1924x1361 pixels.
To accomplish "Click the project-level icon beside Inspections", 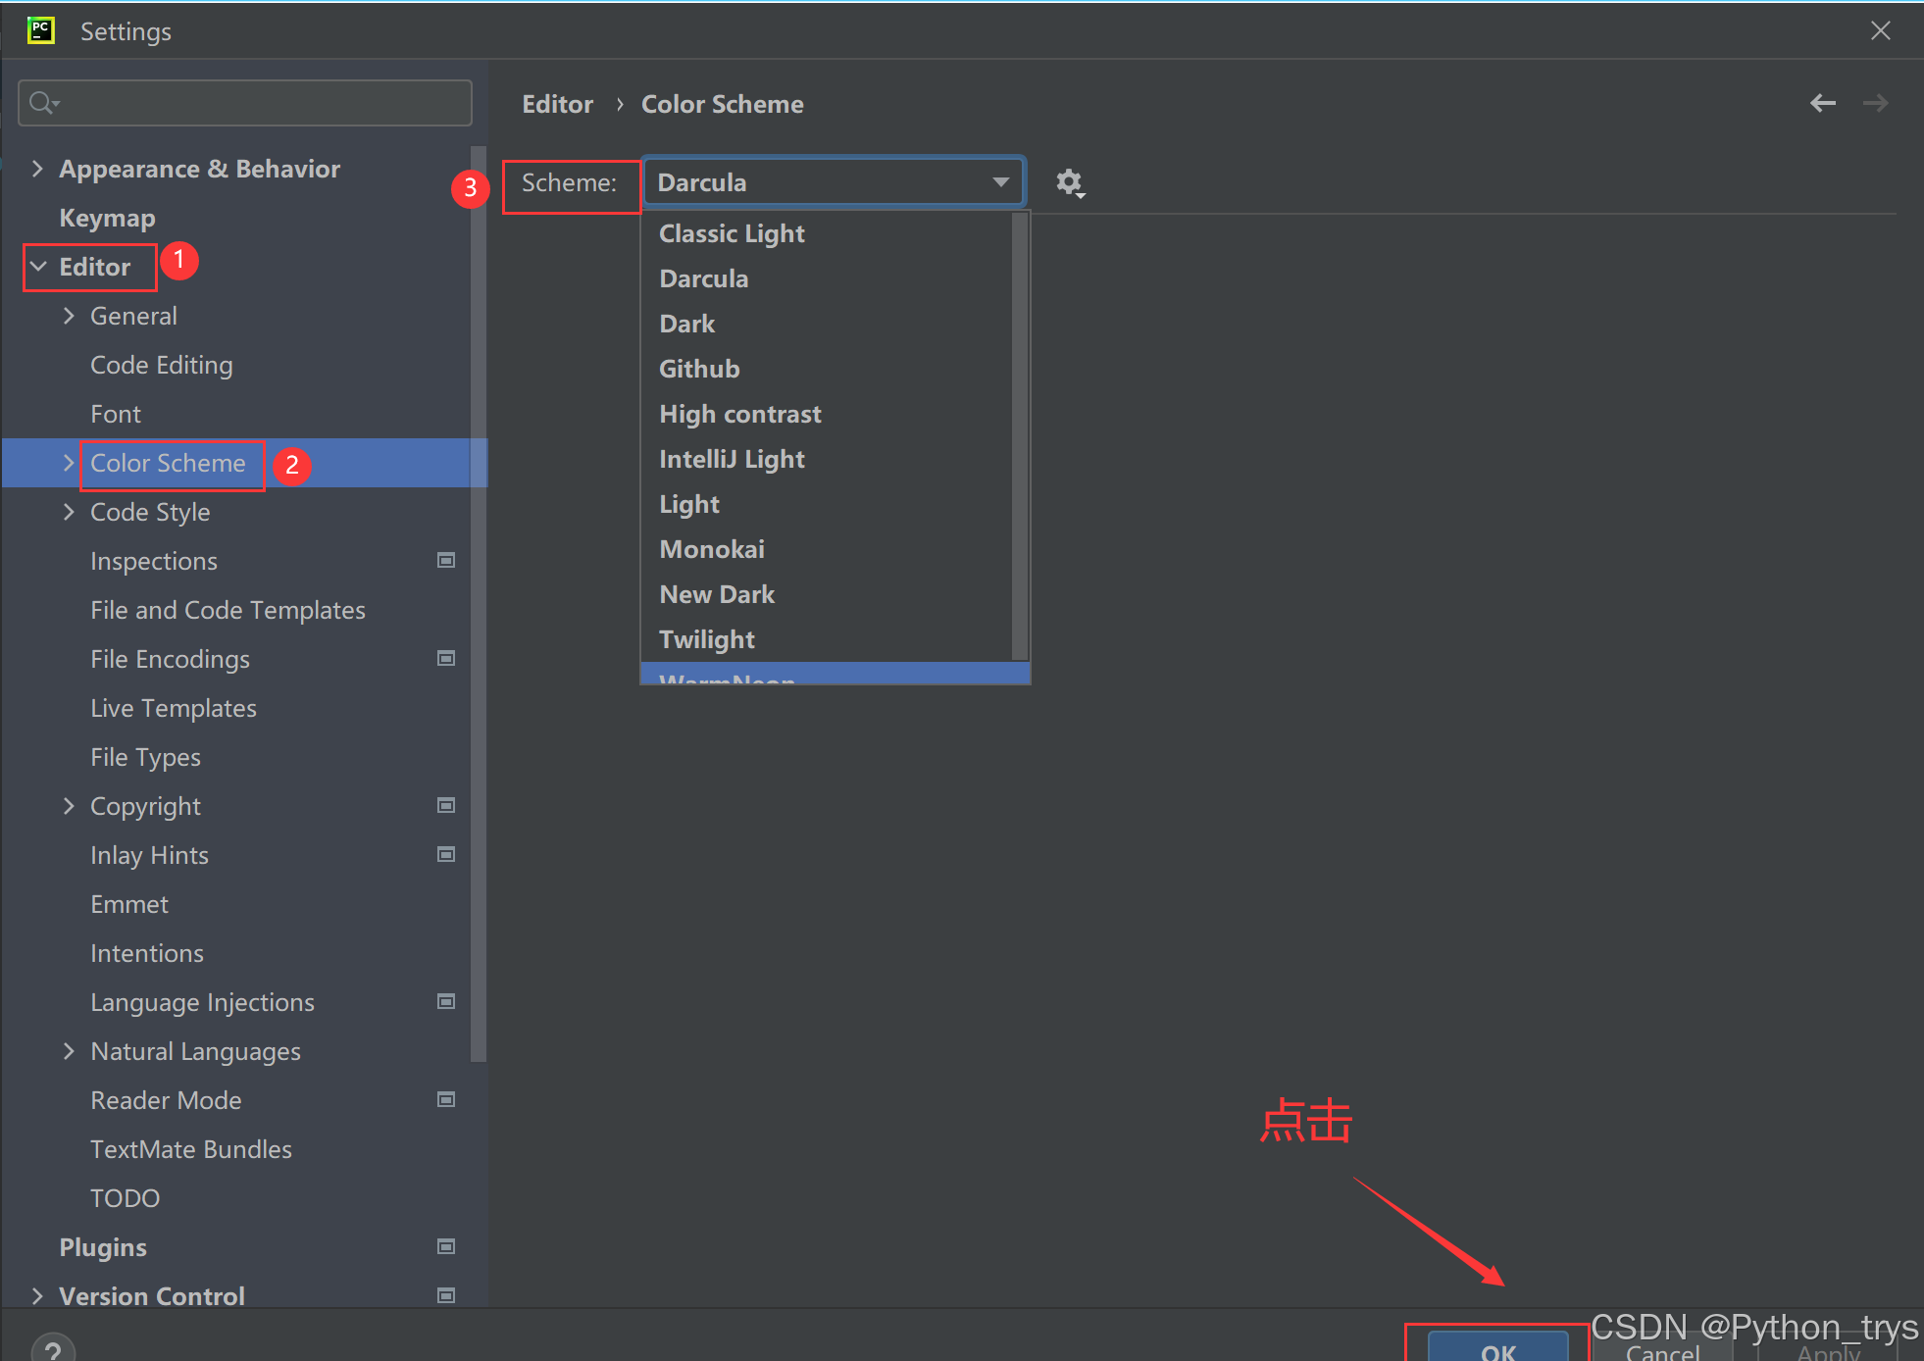I will 446,561.
